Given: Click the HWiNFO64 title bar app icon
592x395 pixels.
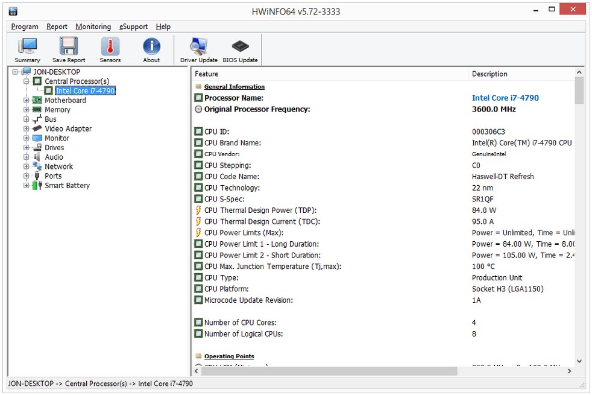Looking at the screenshot, I should click(x=13, y=11).
